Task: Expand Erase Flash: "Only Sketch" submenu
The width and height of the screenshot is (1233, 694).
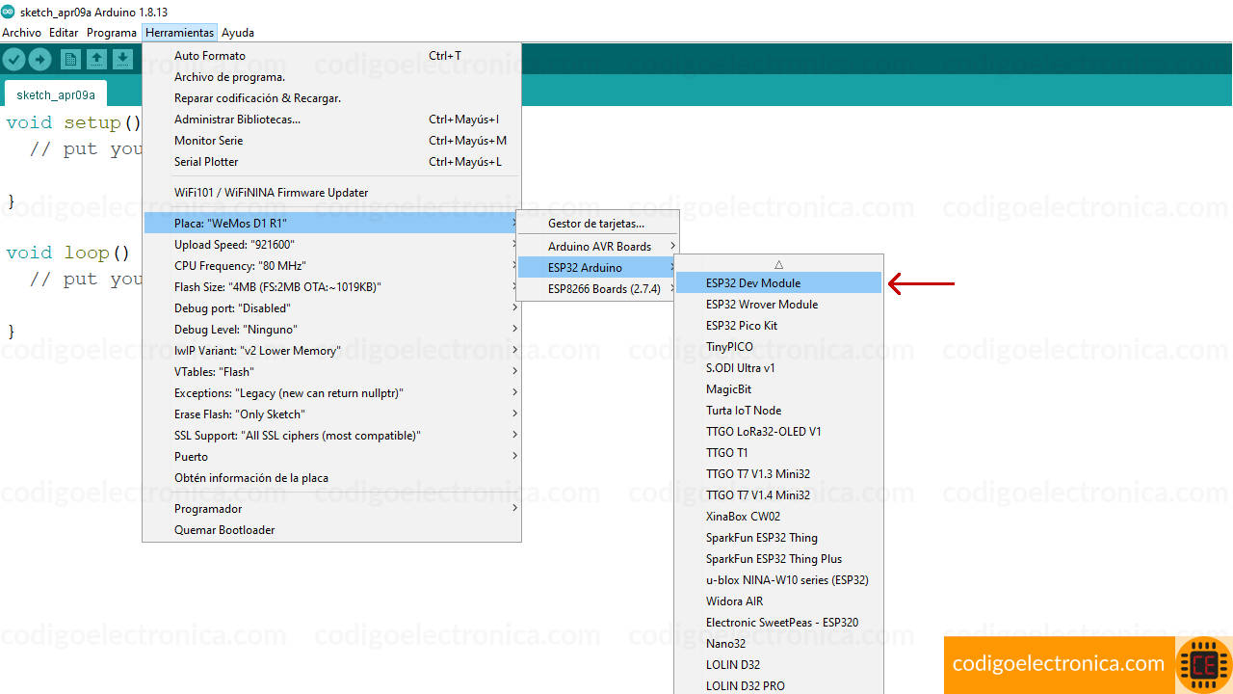Action: [x=331, y=414]
